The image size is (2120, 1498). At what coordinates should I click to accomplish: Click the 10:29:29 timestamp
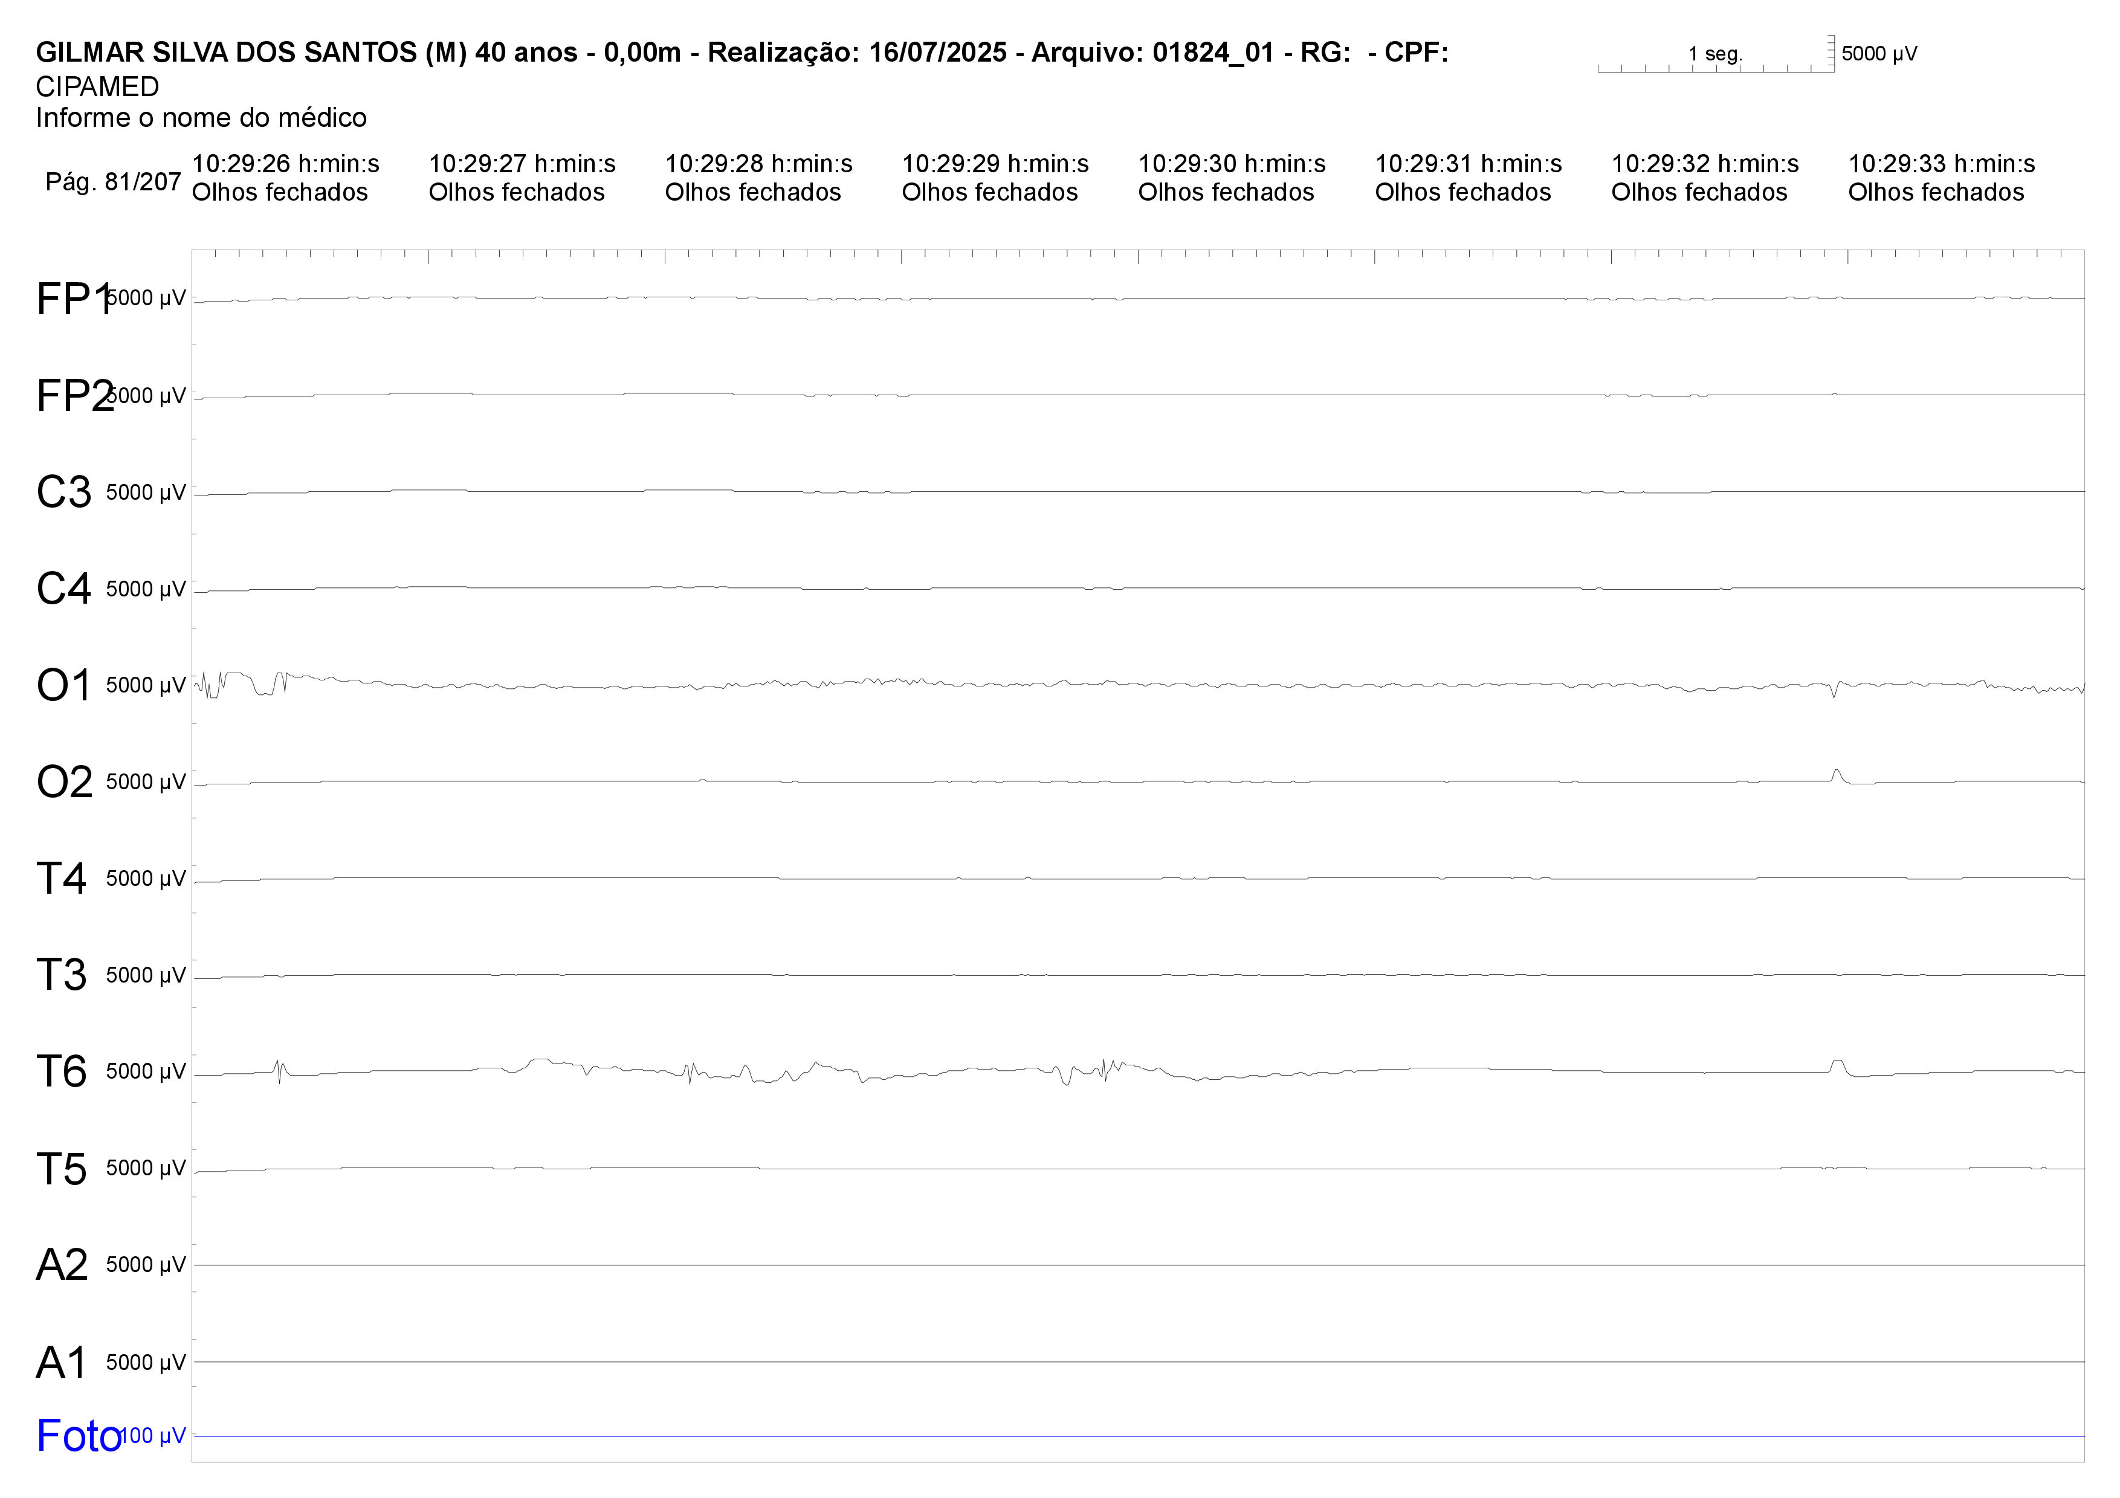click(995, 164)
